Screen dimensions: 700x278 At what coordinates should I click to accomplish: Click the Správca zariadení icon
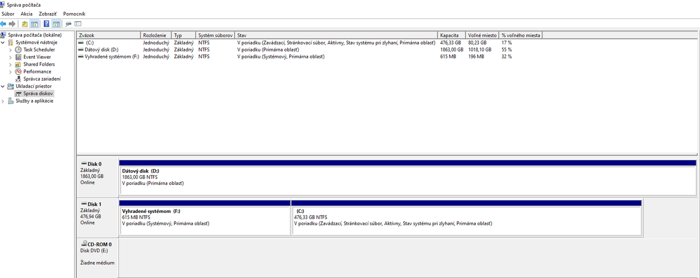[19, 79]
